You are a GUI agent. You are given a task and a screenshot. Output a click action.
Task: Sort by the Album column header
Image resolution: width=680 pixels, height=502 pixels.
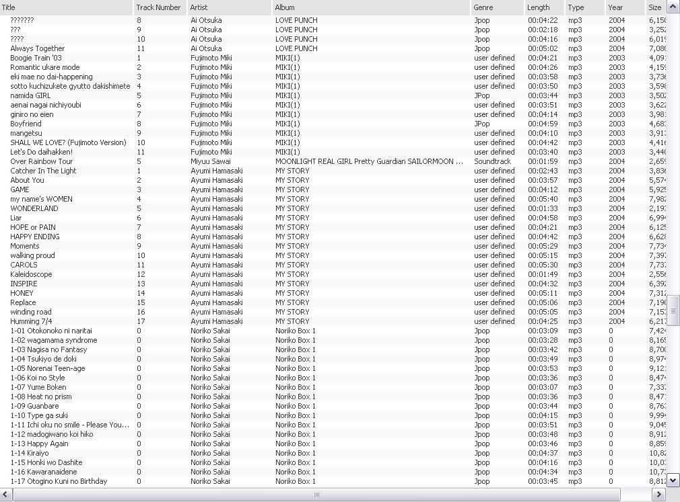click(371, 7)
